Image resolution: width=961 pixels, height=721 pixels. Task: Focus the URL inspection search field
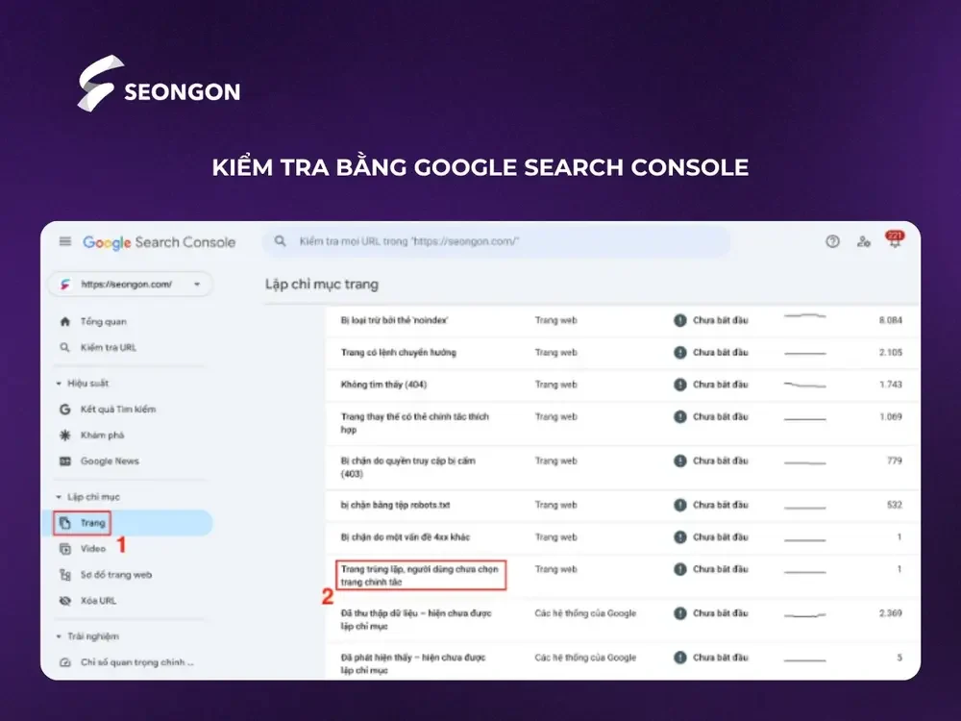click(497, 241)
